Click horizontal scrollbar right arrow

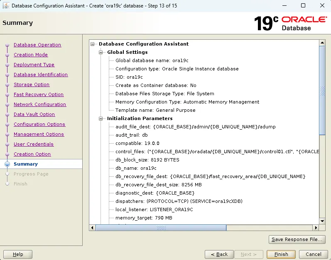coord(316,228)
